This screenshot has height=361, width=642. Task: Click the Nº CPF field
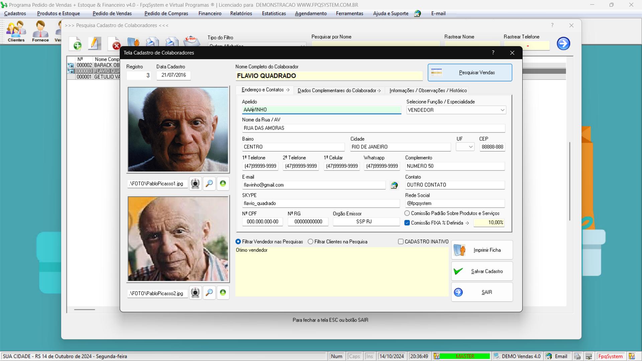(x=262, y=222)
